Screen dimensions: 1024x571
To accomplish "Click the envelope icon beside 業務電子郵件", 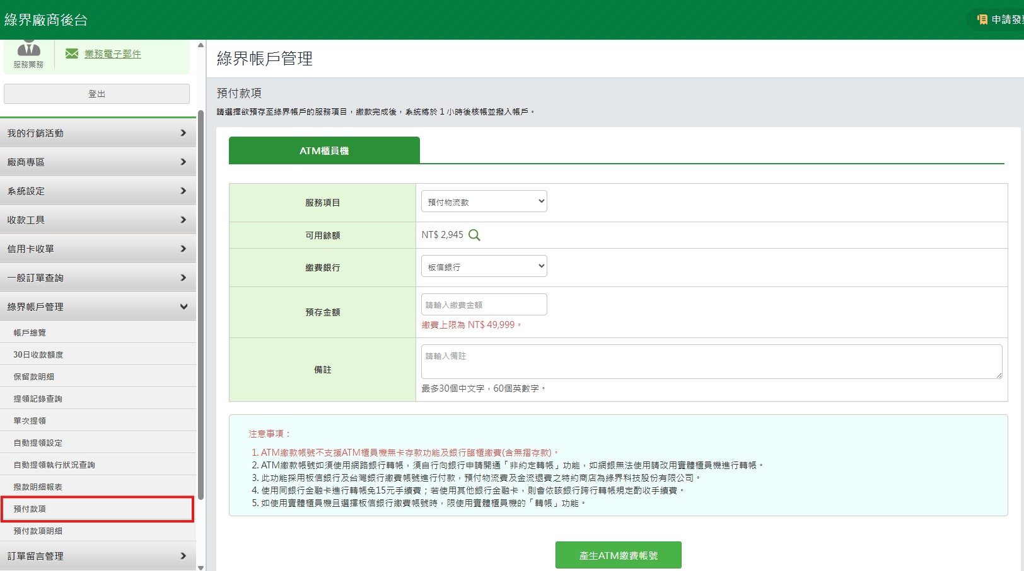I will click(71, 54).
